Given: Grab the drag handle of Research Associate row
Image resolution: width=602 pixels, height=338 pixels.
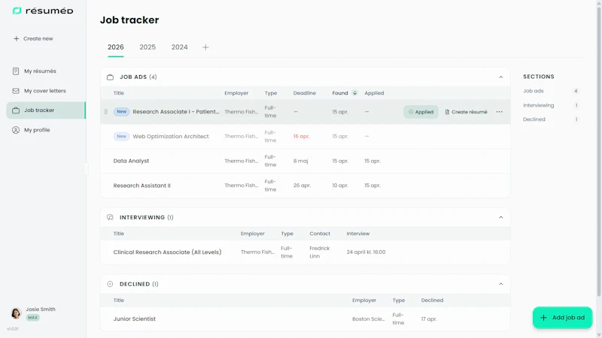Looking at the screenshot, I should [x=106, y=112].
